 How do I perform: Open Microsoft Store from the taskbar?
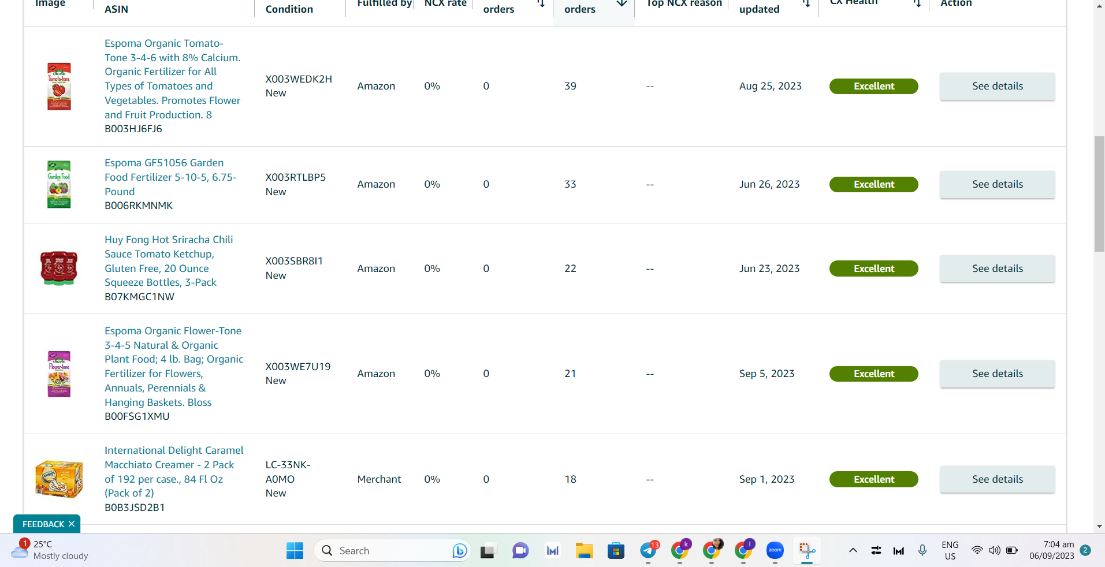616,551
